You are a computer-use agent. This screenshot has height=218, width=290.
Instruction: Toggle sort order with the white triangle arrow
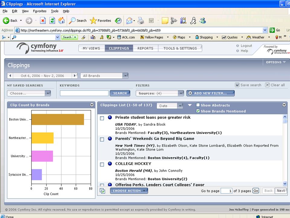(x=190, y=105)
